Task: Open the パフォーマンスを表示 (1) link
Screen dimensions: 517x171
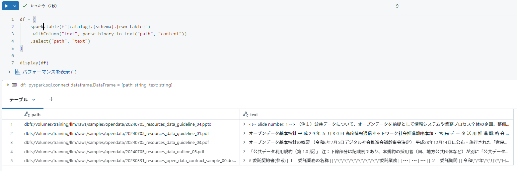Action: click(x=49, y=72)
